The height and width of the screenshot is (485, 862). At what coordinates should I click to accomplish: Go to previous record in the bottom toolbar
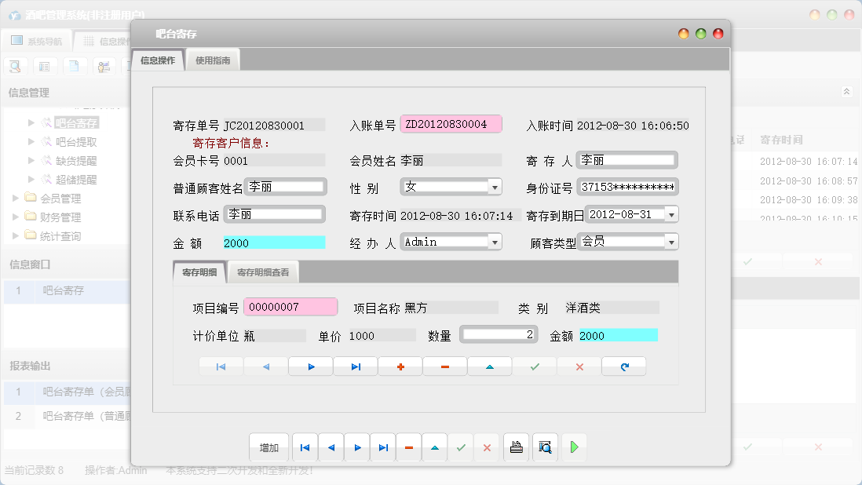point(331,447)
